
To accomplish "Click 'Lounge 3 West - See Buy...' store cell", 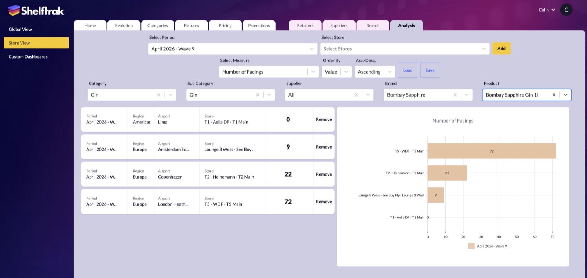I will [230, 150].
